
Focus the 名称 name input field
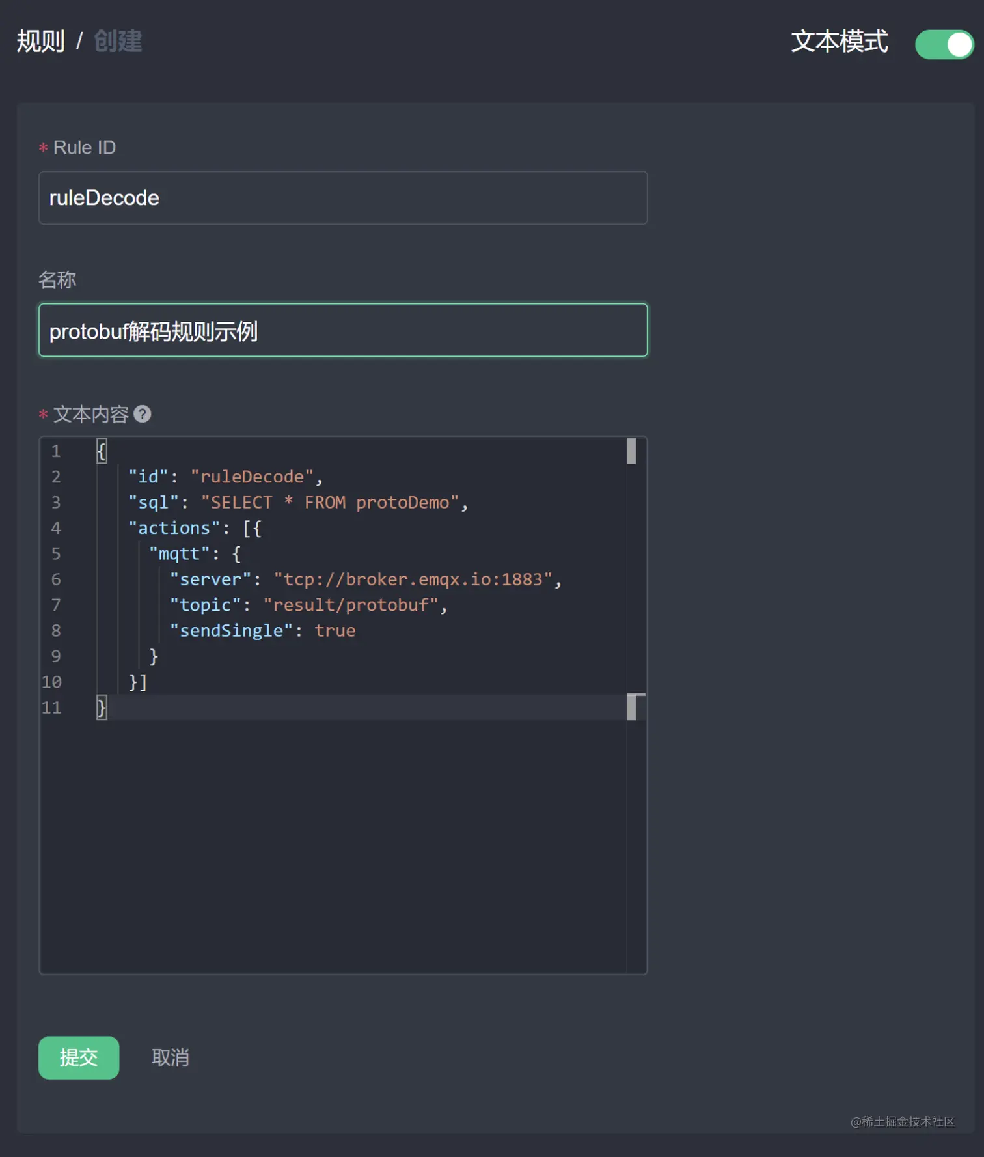click(x=343, y=330)
